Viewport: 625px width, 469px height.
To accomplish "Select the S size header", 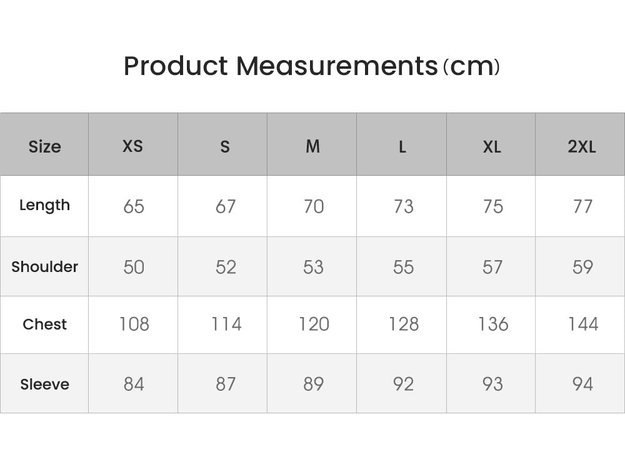I will point(225,146).
